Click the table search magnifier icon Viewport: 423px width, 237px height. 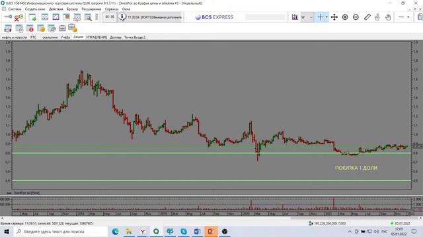[x=88, y=18]
